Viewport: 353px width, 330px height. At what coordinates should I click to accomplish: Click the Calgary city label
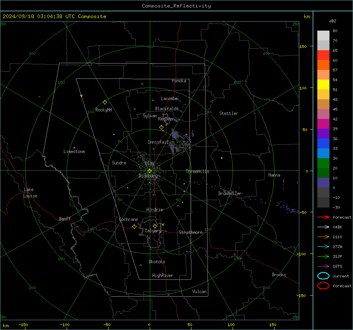pyautogui.click(x=153, y=231)
